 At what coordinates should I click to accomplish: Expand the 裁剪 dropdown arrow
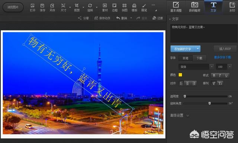[x=83, y=7]
